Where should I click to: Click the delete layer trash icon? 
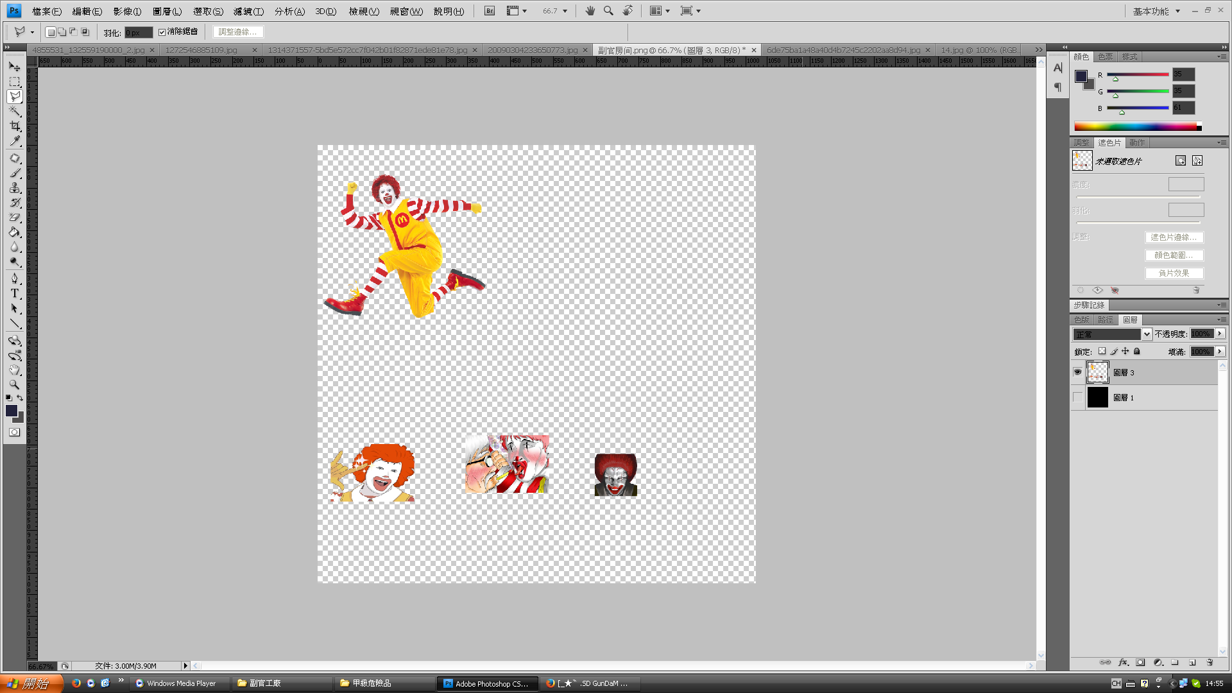1210,662
